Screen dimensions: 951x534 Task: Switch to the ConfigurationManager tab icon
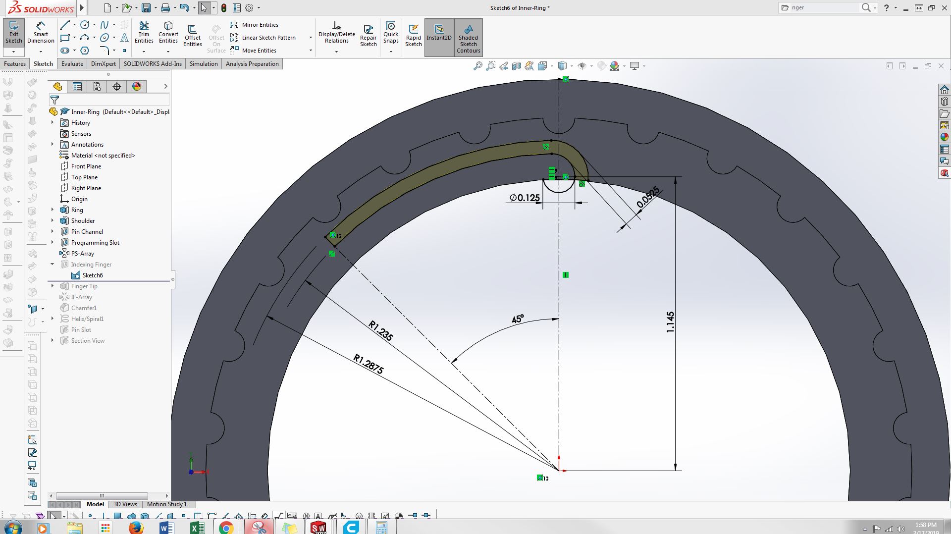pos(97,87)
